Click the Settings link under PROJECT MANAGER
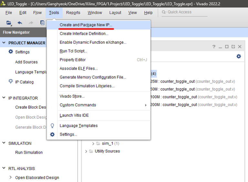The width and height of the screenshot is (248, 182). click(22, 52)
